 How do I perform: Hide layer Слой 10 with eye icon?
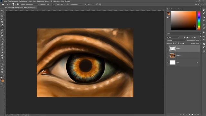click(x=167, y=55)
